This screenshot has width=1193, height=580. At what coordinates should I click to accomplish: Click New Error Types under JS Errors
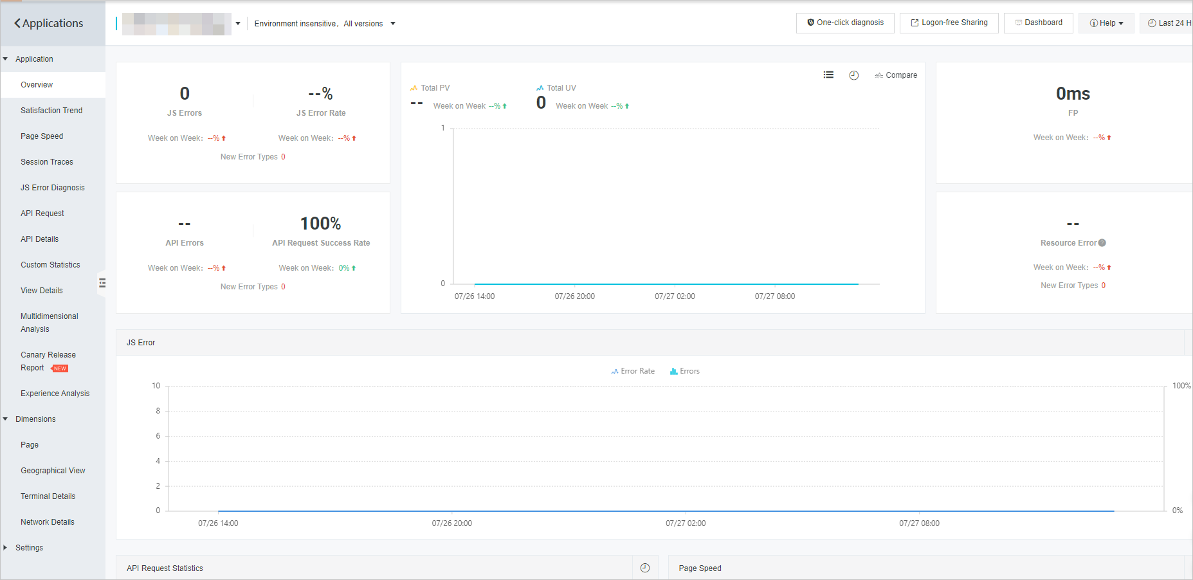[253, 157]
